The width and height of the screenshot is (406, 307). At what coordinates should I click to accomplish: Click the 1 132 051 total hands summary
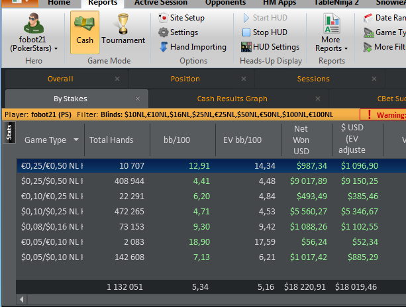125,287
